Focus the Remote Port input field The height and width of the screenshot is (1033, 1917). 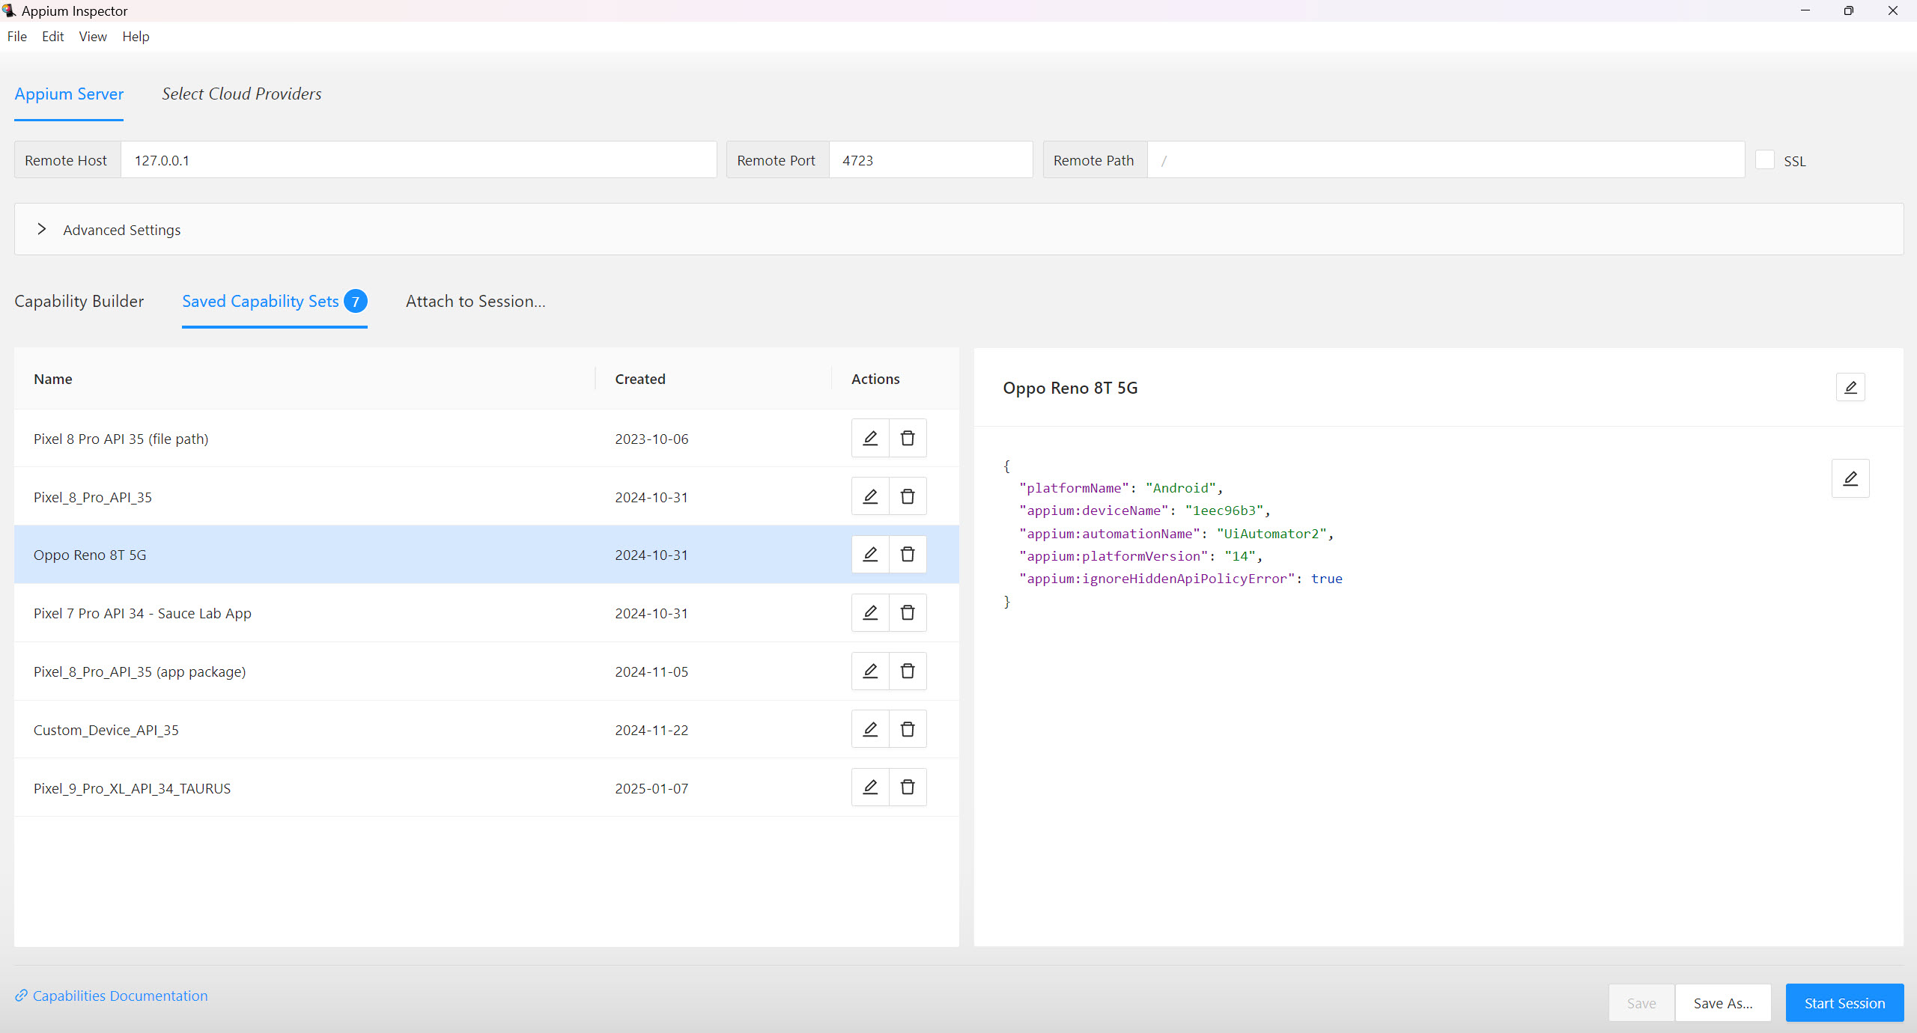(x=931, y=160)
